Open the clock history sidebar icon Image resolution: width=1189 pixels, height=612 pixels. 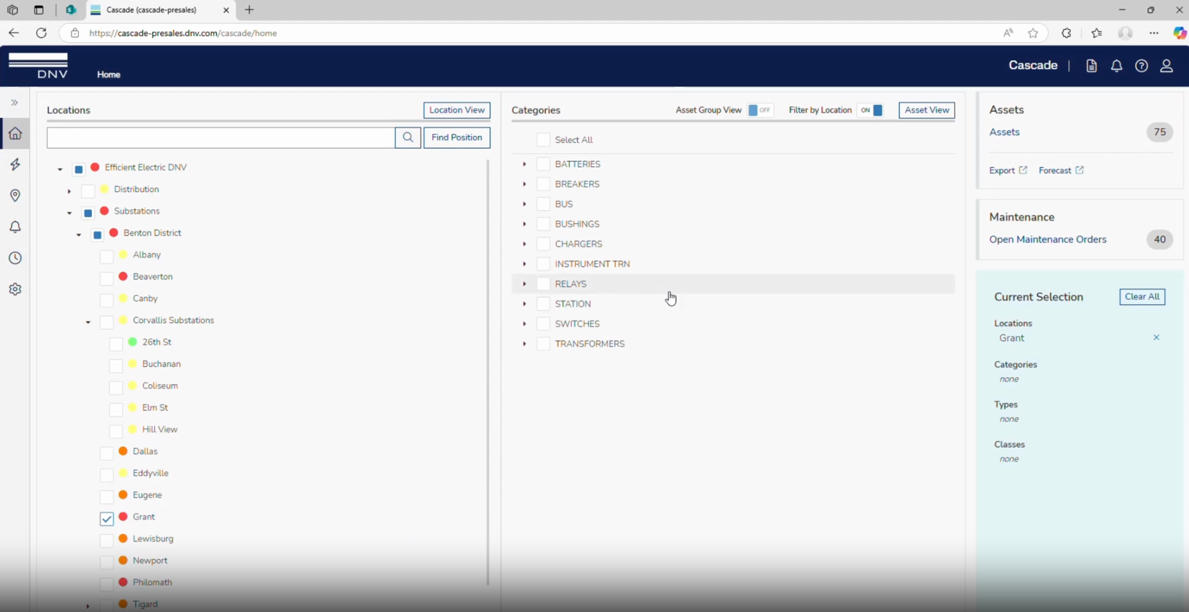point(15,258)
